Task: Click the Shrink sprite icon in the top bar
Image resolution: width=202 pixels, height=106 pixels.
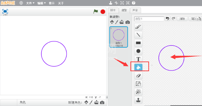Action: [128, 3]
